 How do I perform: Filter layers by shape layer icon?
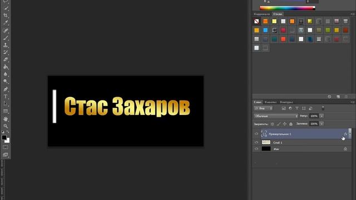click(x=304, y=108)
